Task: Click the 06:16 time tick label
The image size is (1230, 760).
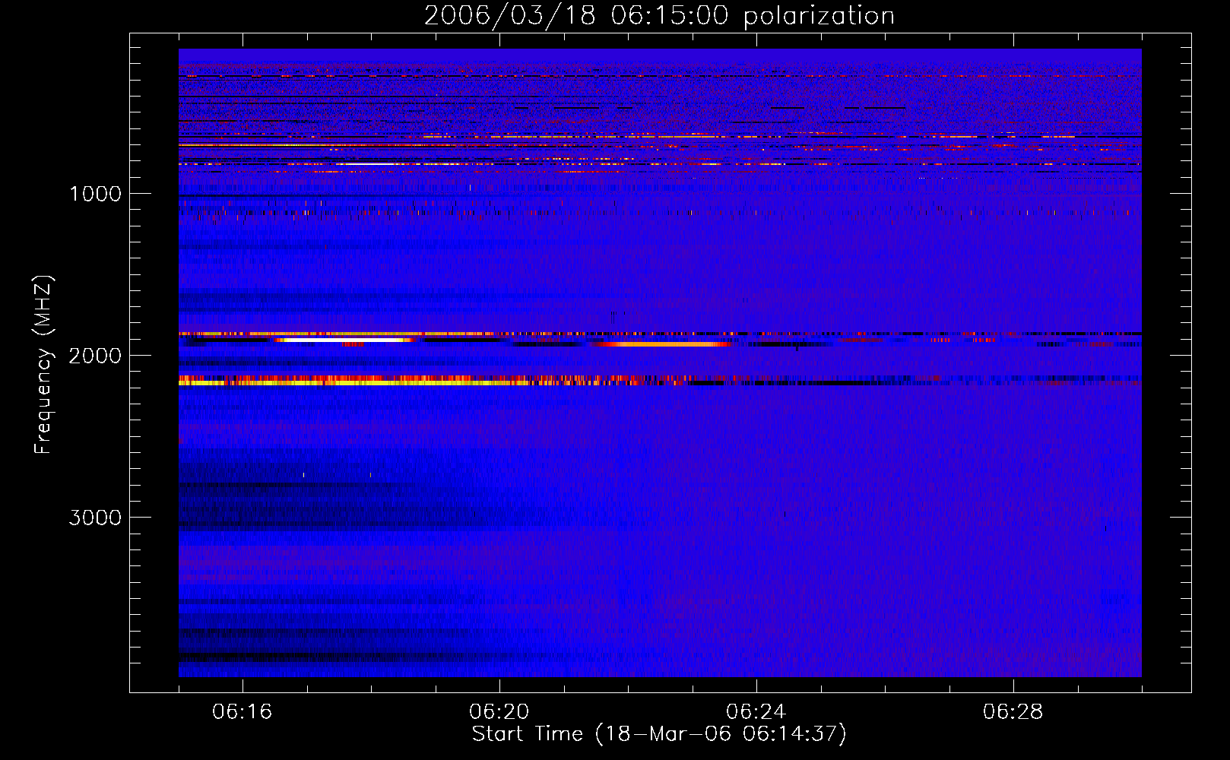Action: (x=243, y=712)
